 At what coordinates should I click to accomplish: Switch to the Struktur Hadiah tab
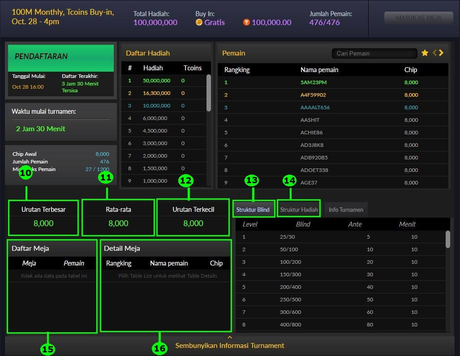coord(298,208)
